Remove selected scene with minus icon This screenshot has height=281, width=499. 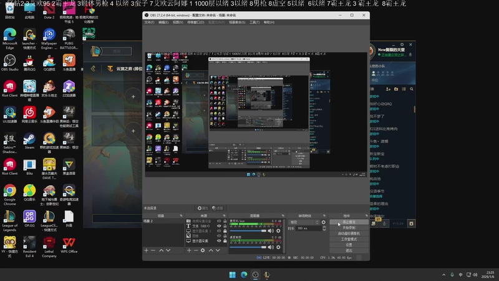(153, 250)
